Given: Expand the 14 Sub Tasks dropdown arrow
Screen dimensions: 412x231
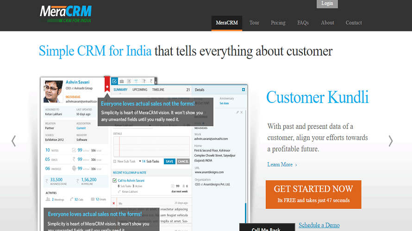Looking at the screenshot, I should (x=140, y=161).
